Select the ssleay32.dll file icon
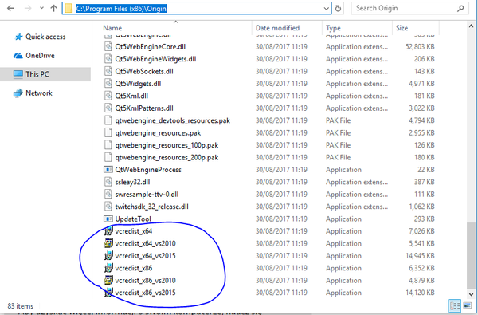 [108, 182]
